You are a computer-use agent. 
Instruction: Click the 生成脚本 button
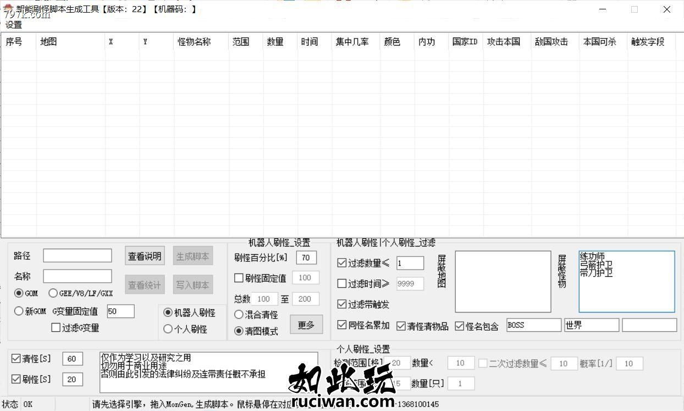coord(192,256)
